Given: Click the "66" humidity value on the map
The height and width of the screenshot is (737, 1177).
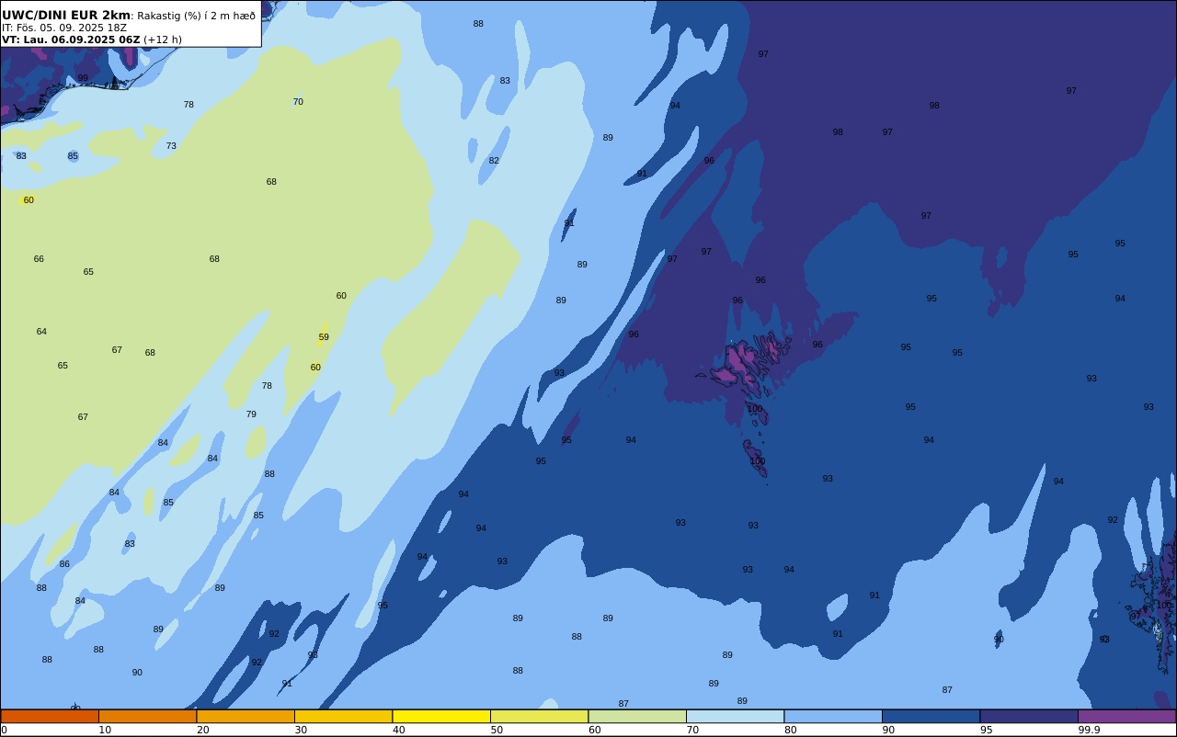Looking at the screenshot, I should pos(39,259).
